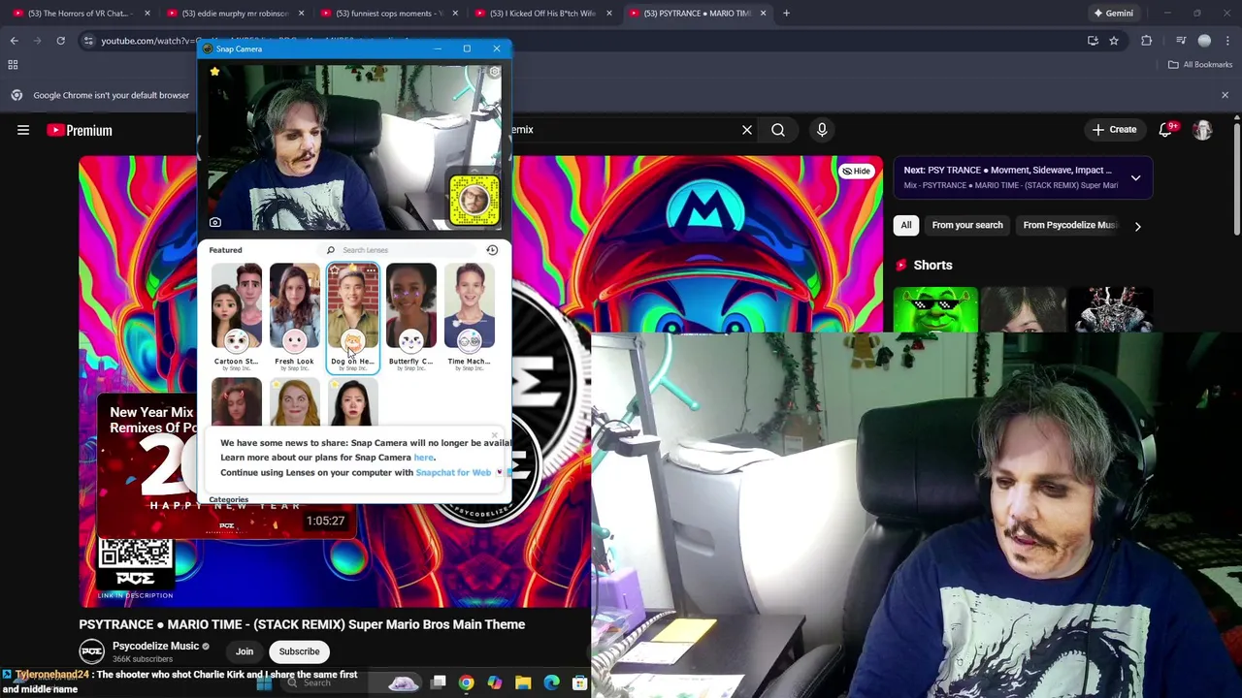Screen dimensions: 1242x698
Task: Click the Shorts section heading
Action: pos(932,265)
